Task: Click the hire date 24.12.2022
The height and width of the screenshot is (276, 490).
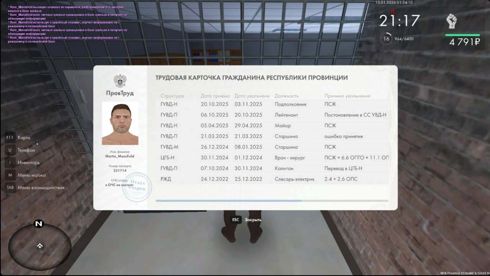Action: coord(214,179)
